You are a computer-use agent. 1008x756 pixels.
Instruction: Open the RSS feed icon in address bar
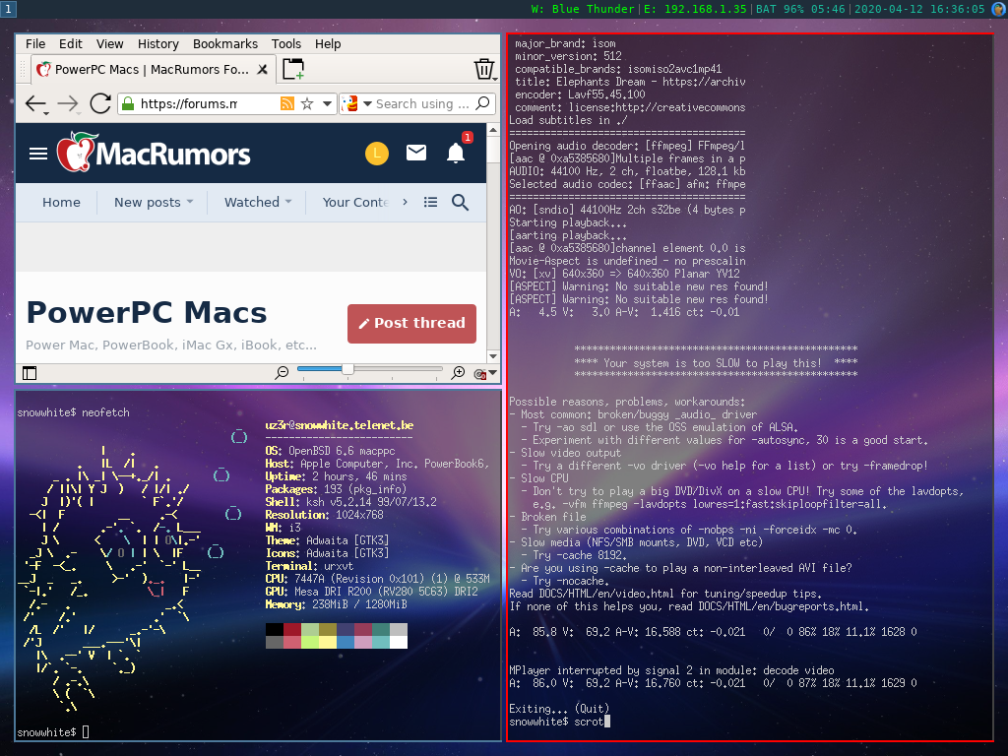coord(287,103)
